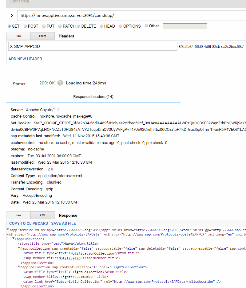Enable the OPTIONS request method
This screenshot has height=288, width=246.
coord(120,26)
